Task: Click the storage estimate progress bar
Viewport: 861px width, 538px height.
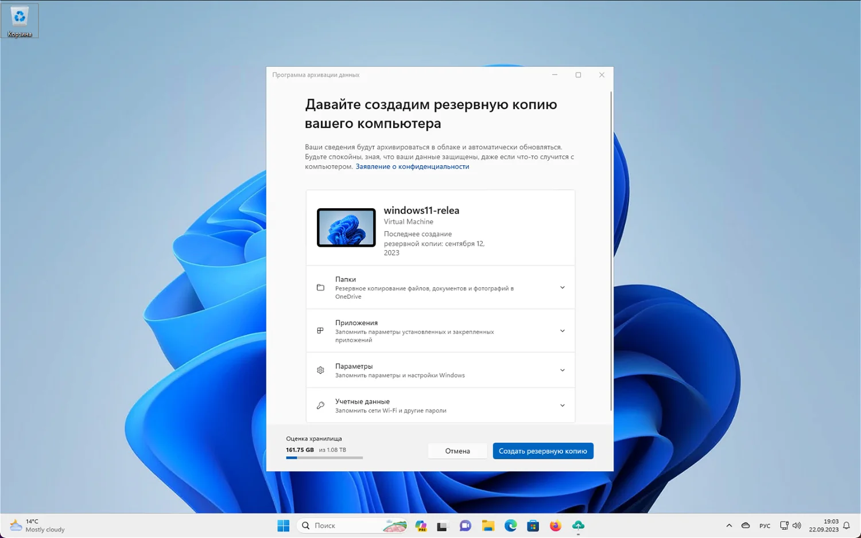Action: (x=324, y=458)
